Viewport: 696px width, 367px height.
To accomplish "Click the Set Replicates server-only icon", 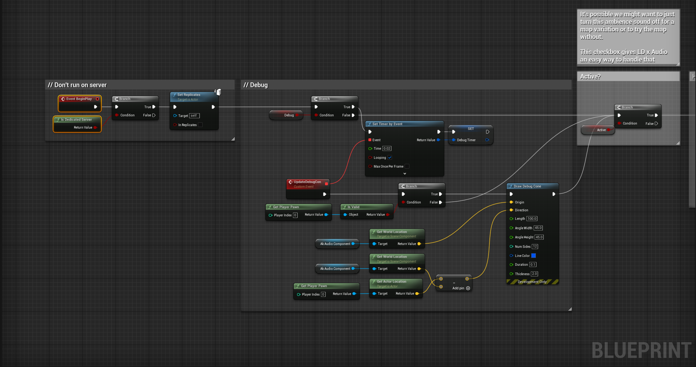I will pyautogui.click(x=218, y=92).
